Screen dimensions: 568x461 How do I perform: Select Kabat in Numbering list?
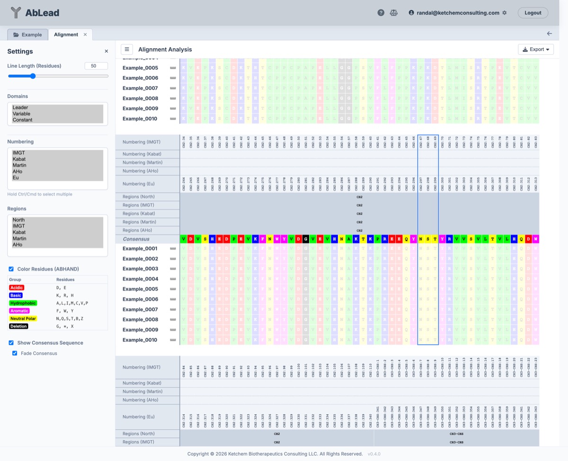tap(19, 159)
